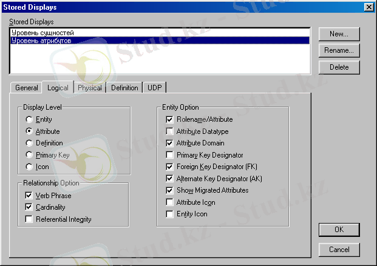Select Primary Key display level
The image size is (377, 266).
[x=29, y=155]
